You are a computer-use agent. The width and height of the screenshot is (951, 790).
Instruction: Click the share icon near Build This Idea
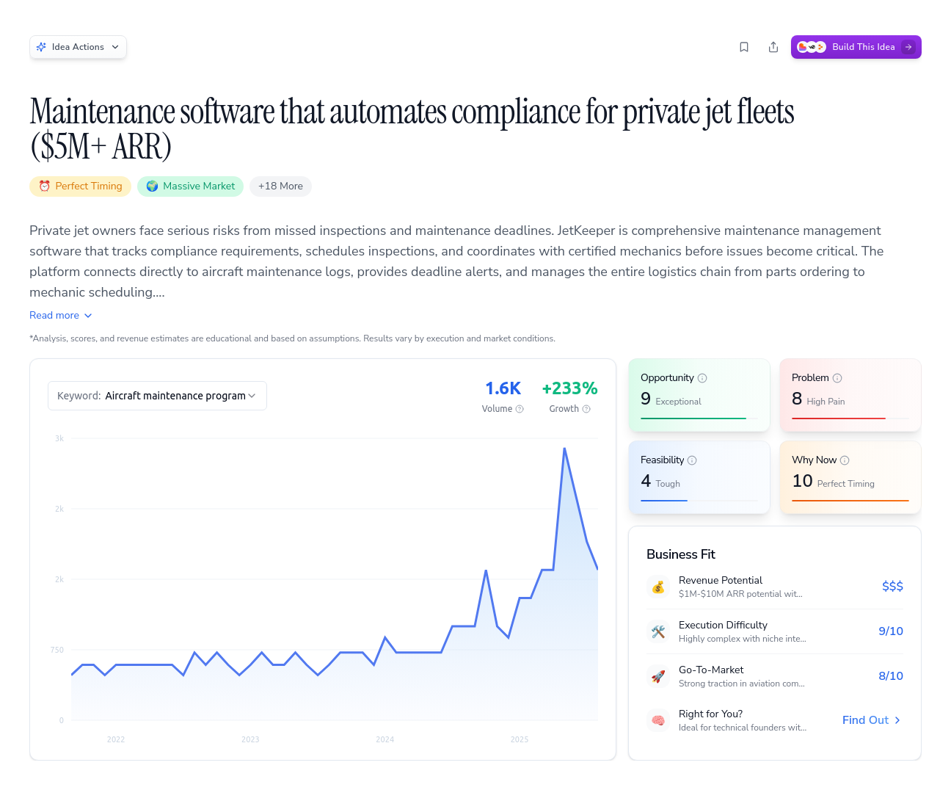tap(773, 46)
